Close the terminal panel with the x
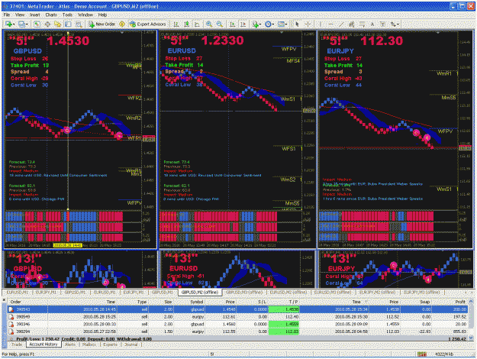 (x=5, y=300)
